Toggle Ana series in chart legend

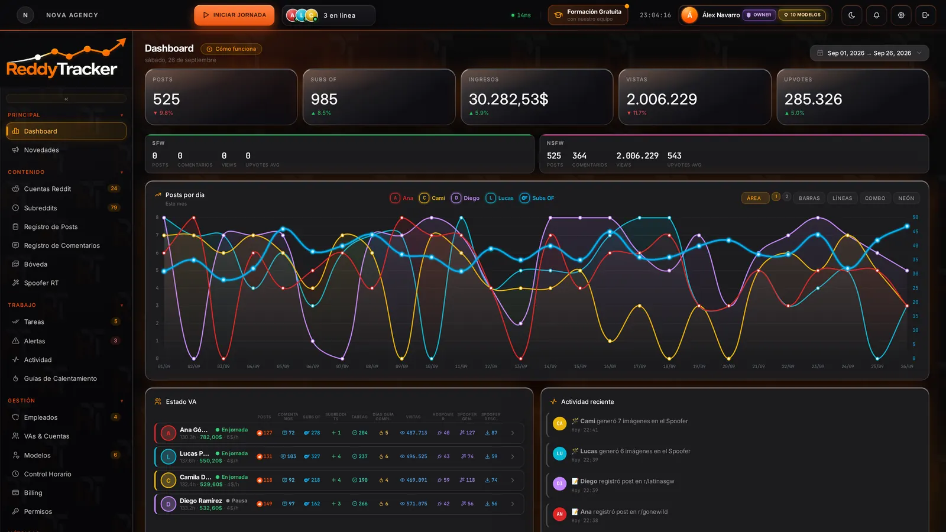[x=402, y=198]
